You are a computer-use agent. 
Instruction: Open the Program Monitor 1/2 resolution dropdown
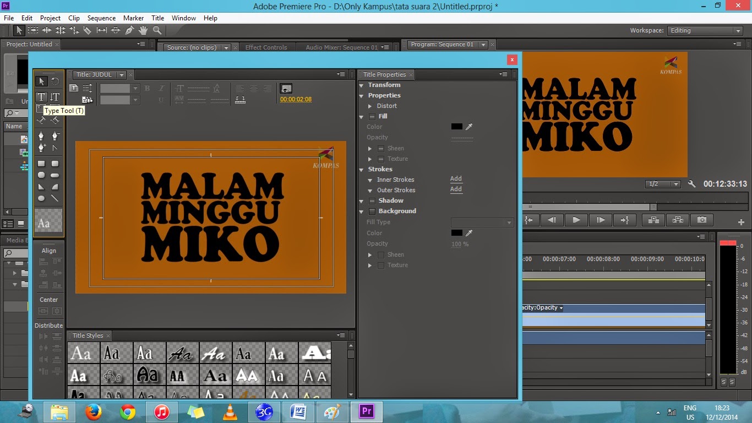pos(664,184)
